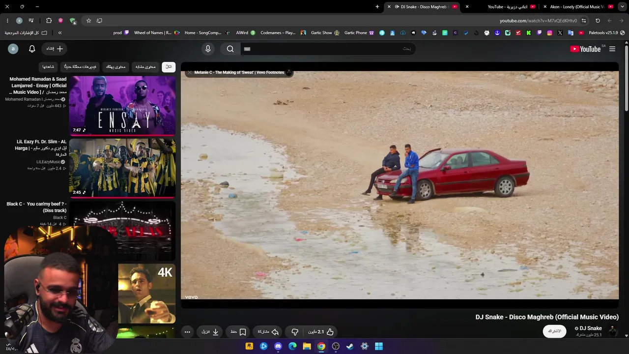Select the الكل filter chip
Image resolution: width=629 pixels, height=354 pixels.
169,67
